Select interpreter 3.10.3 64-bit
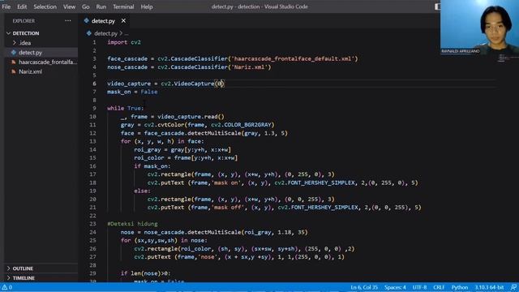This screenshot has height=292, width=519. coord(489,287)
